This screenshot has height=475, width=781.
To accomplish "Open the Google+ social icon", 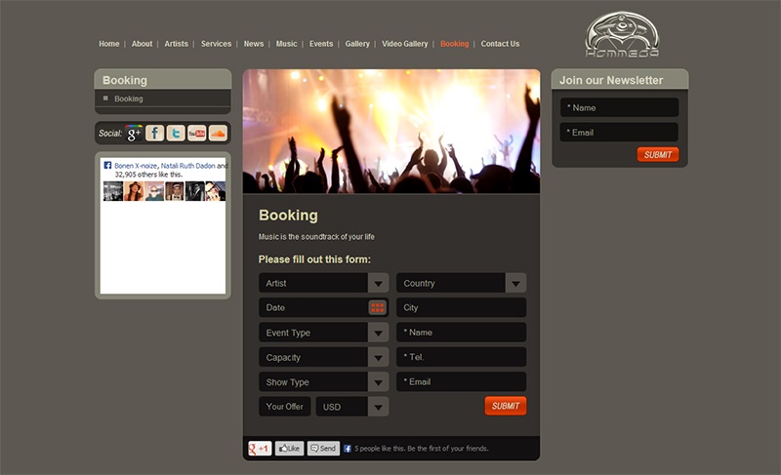I will (134, 133).
